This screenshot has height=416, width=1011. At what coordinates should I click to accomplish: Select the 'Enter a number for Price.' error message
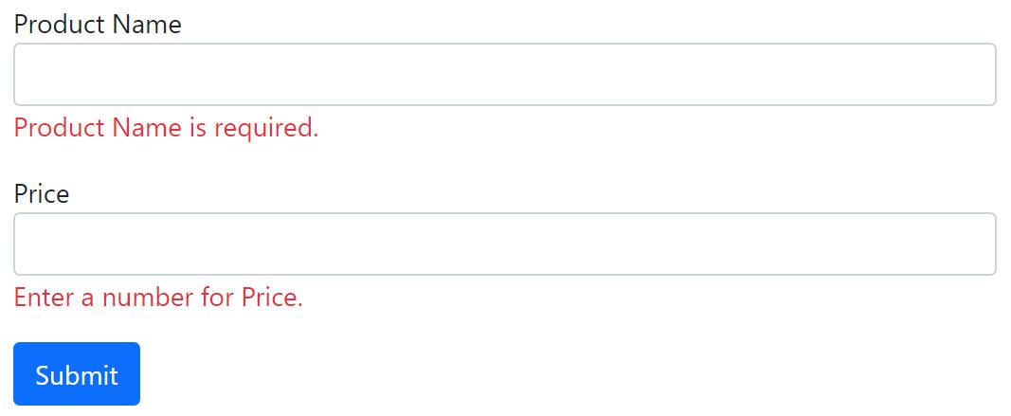click(x=158, y=298)
